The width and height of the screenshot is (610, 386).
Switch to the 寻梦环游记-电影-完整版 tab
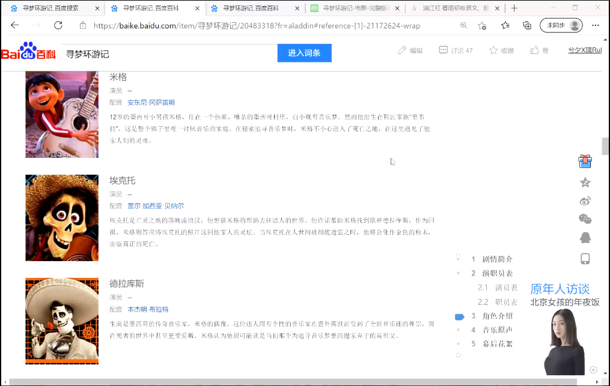[352, 8]
